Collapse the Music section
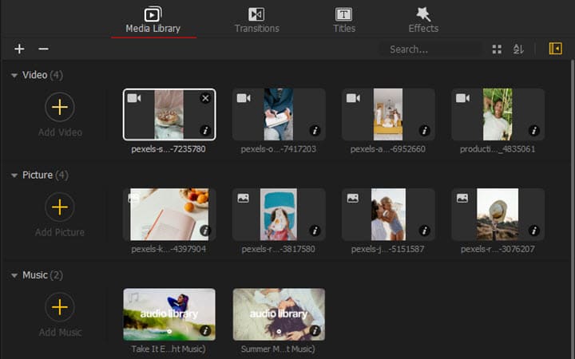The height and width of the screenshot is (359, 575). click(14, 275)
